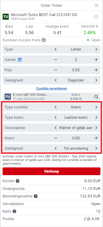Image resolution: width=103 pixels, height=227 pixels.
Task: Increase condition Koers with the plus button
Action: pos(96,138)
